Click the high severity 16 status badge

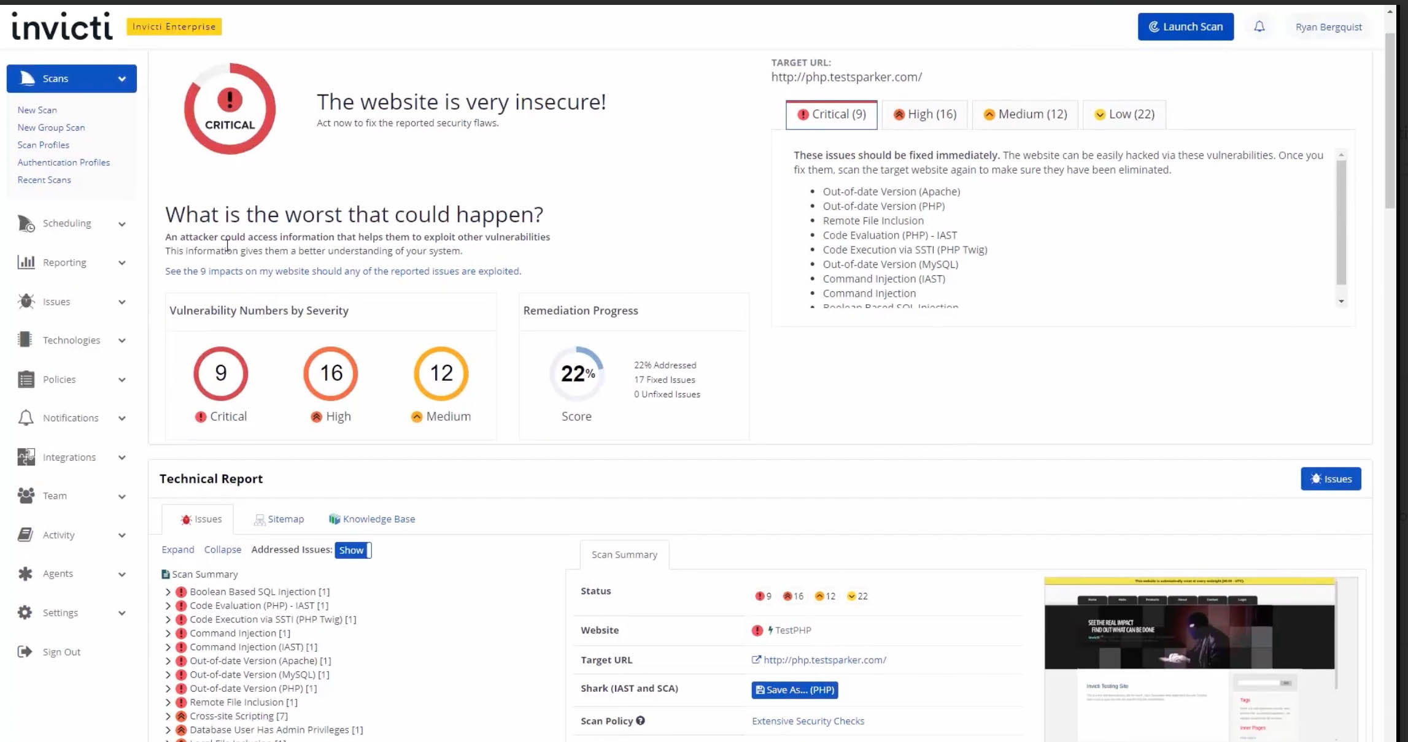(x=793, y=596)
